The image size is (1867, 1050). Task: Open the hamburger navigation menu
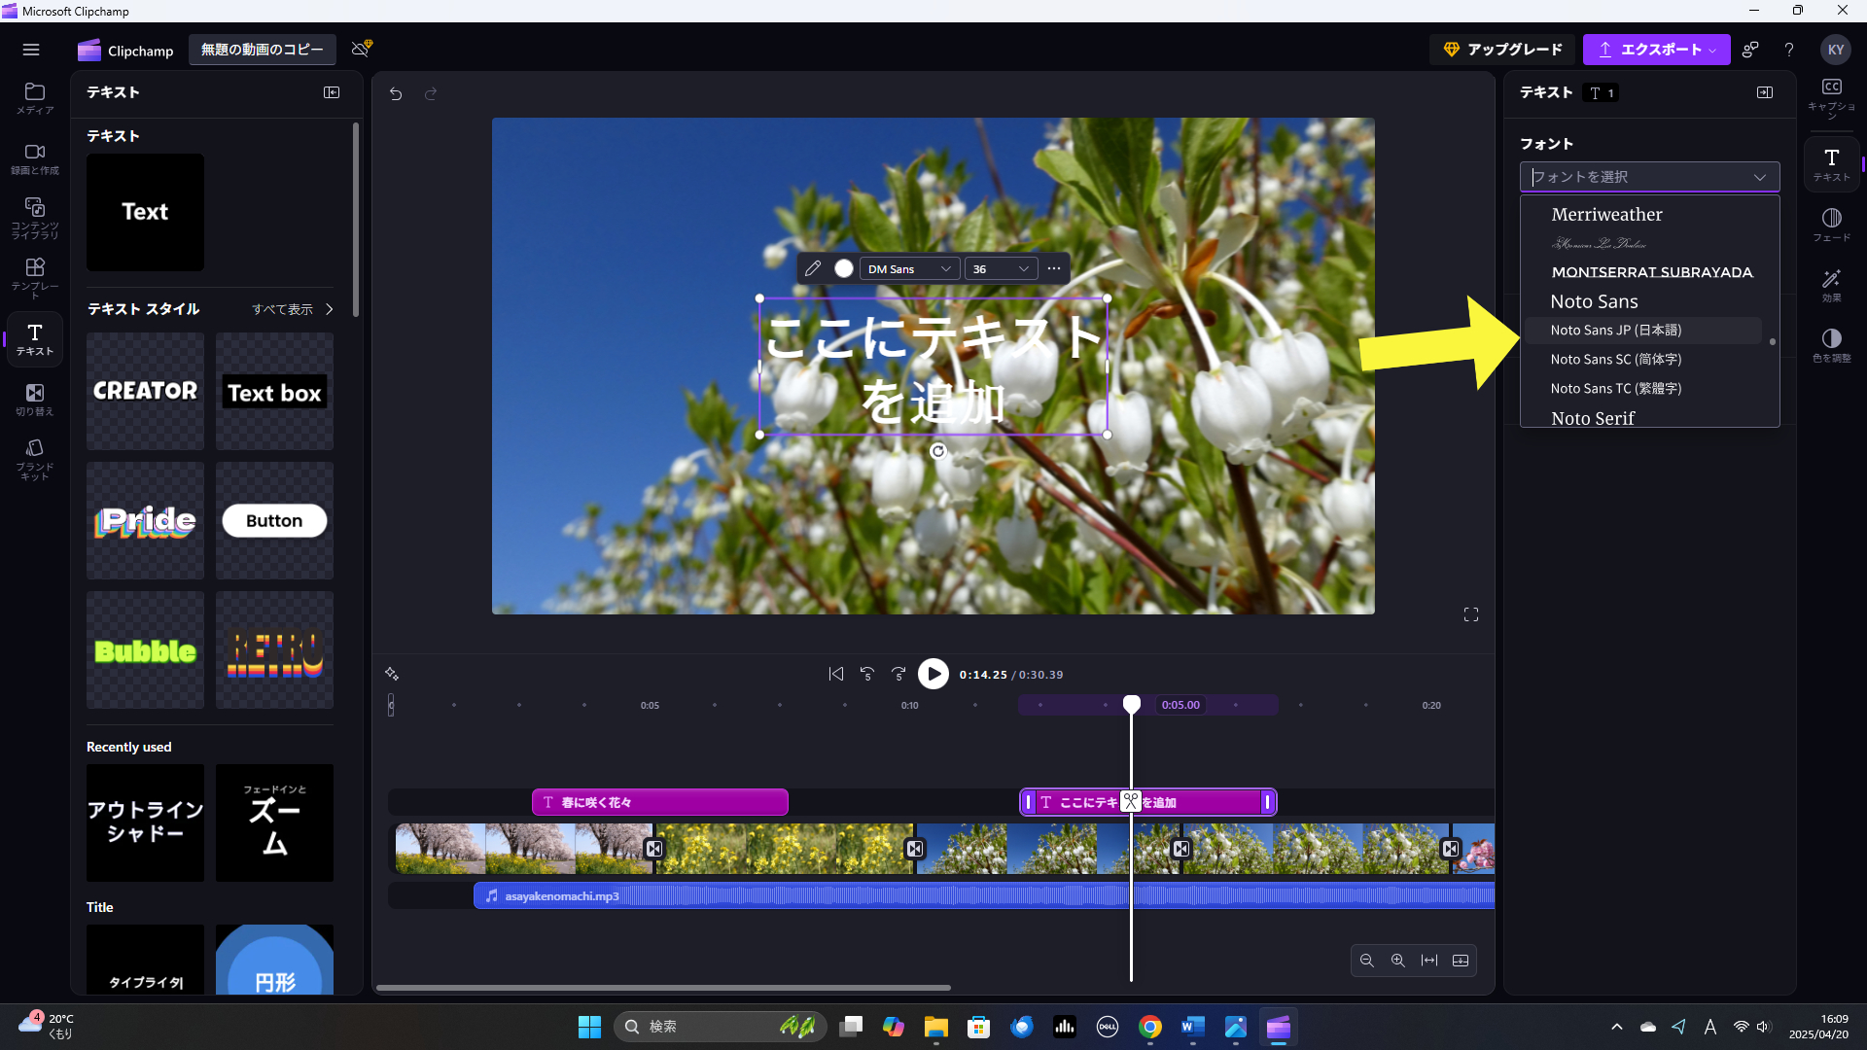point(31,50)
